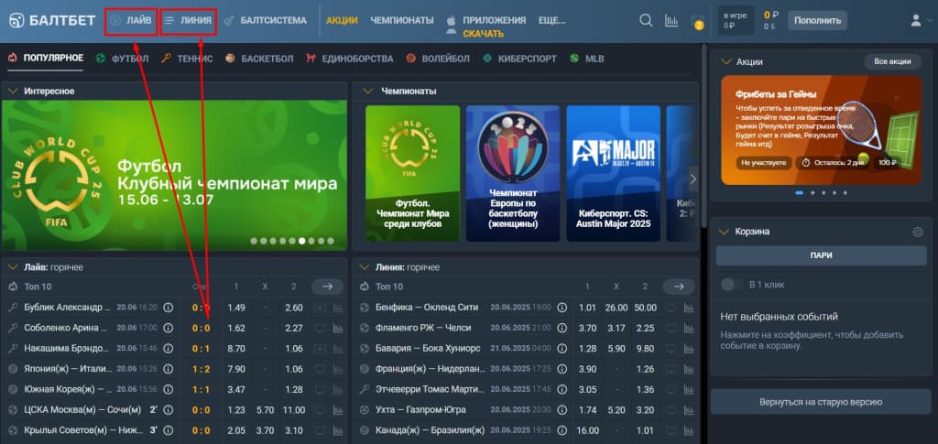Viewport: 938px width, 444px height.
Task: Toggle the 'В 1 клик' switch
Action: pos(730,285)
